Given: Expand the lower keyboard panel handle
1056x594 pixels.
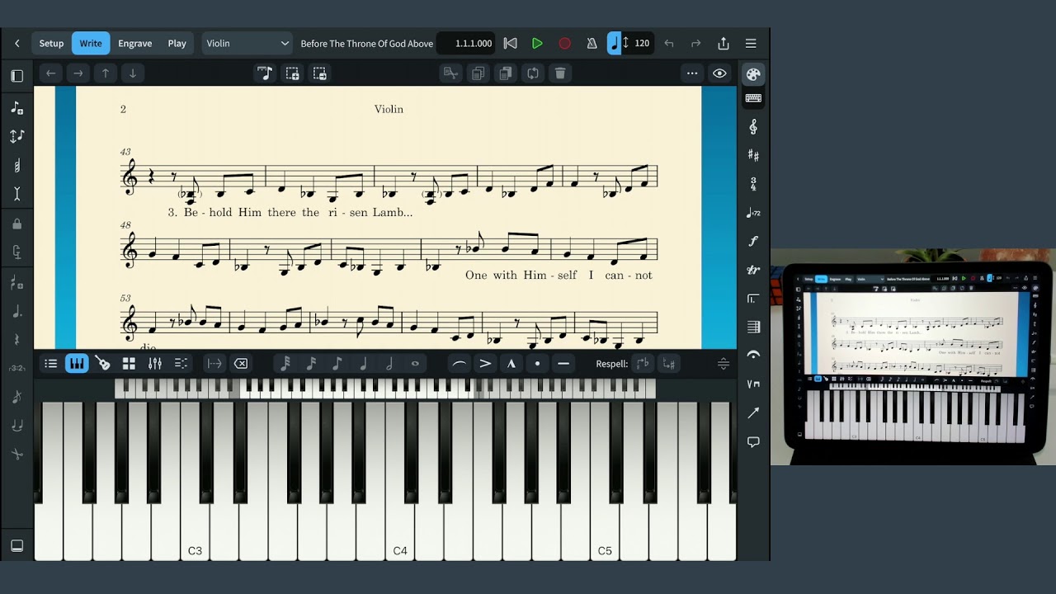Looking at the screenshot, I should (724, 364).
